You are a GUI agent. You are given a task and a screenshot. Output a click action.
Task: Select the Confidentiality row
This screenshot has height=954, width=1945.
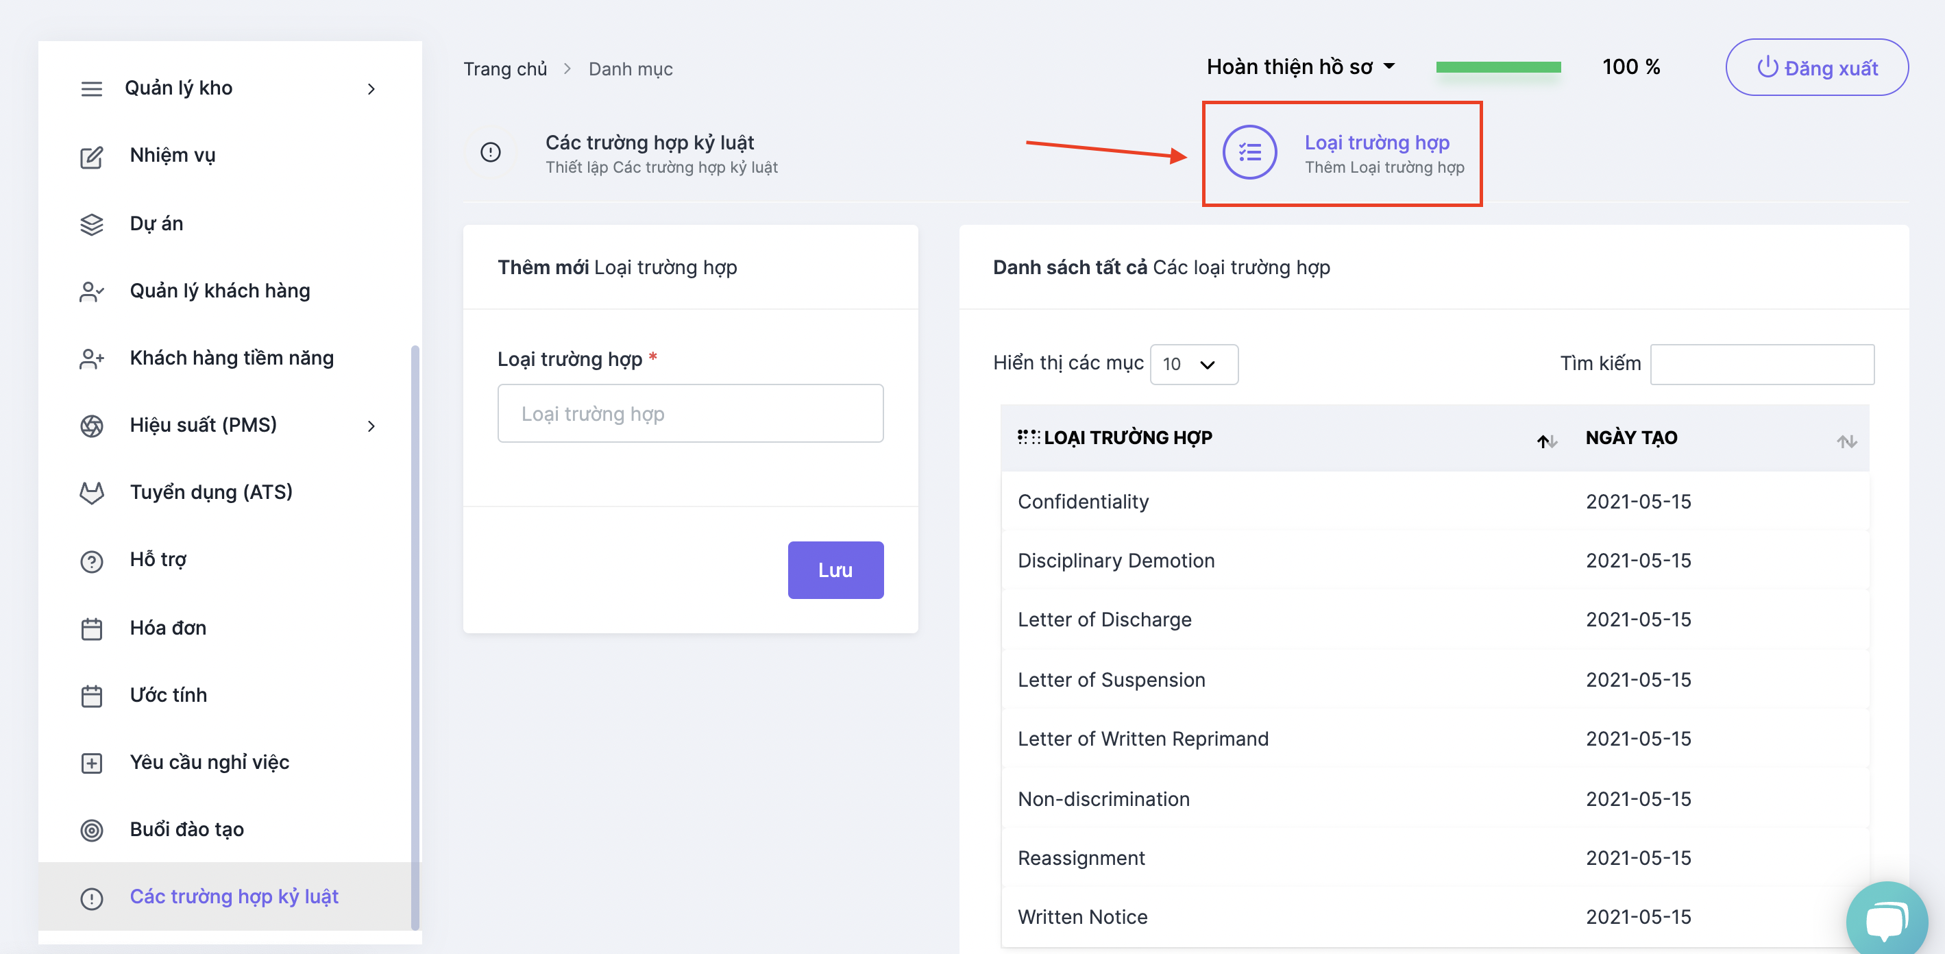(x=1434, y=502)
